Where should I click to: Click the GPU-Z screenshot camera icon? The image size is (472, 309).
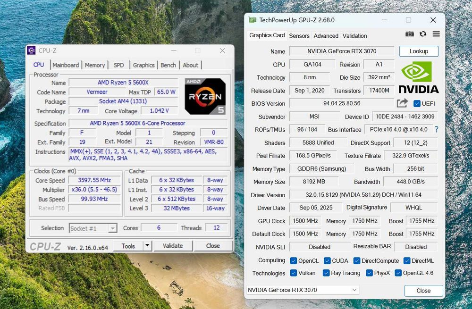pos(409,34)
